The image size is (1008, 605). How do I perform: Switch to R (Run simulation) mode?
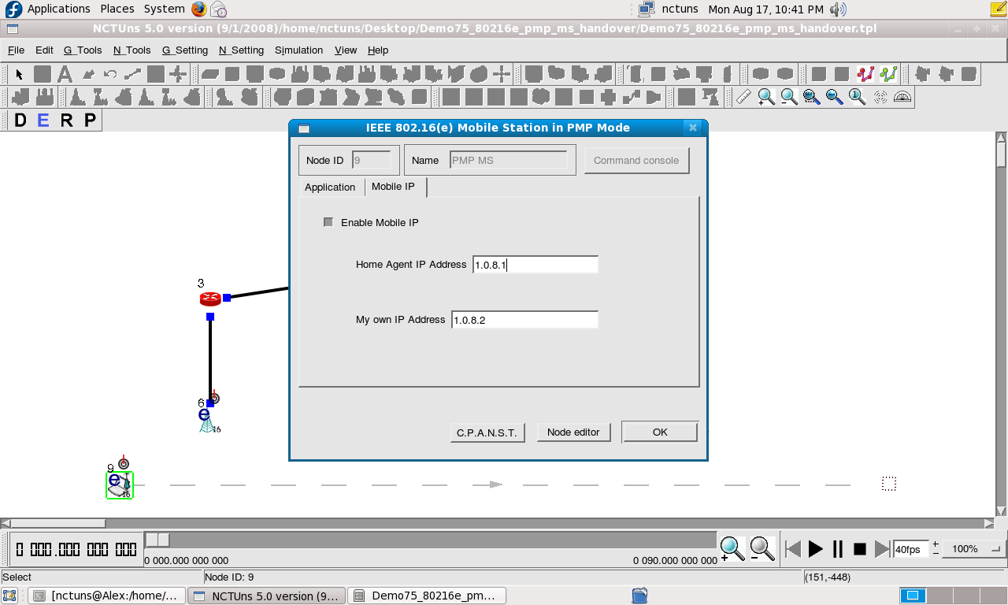click(x=67, y=121)
